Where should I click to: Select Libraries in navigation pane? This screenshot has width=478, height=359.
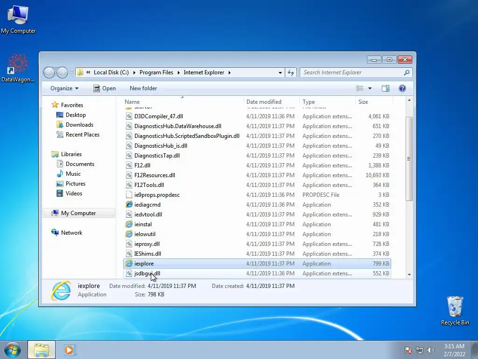click(x=71, y=154)
